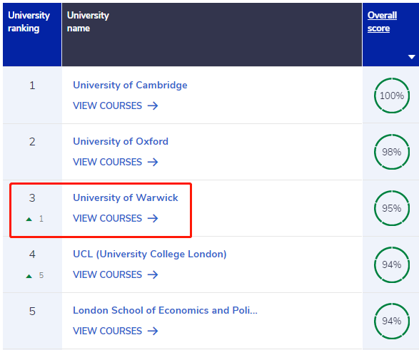Click arrow icon beside Warwick View Courses
Screen dimensions: 419x350
pyautogui.click(x=153, y=219)
